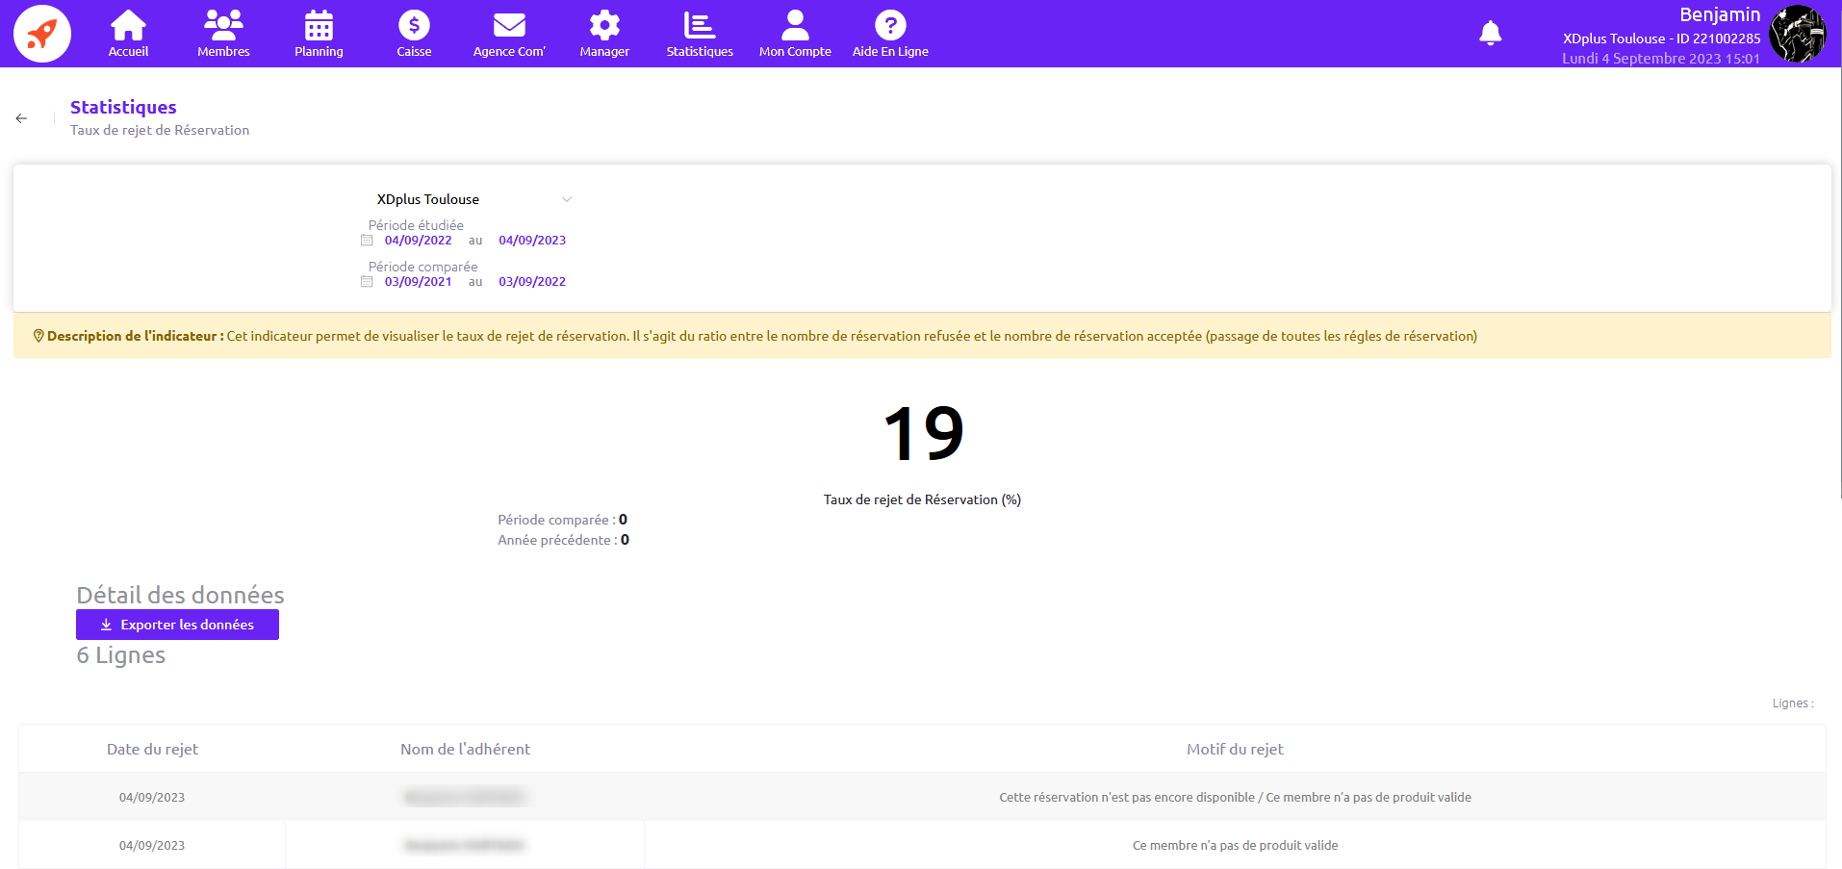Image resolution: width=1842 pixels, height=869 pixels.
Task: Open the Période comparée calendar icon
Action: coord(367,282)
